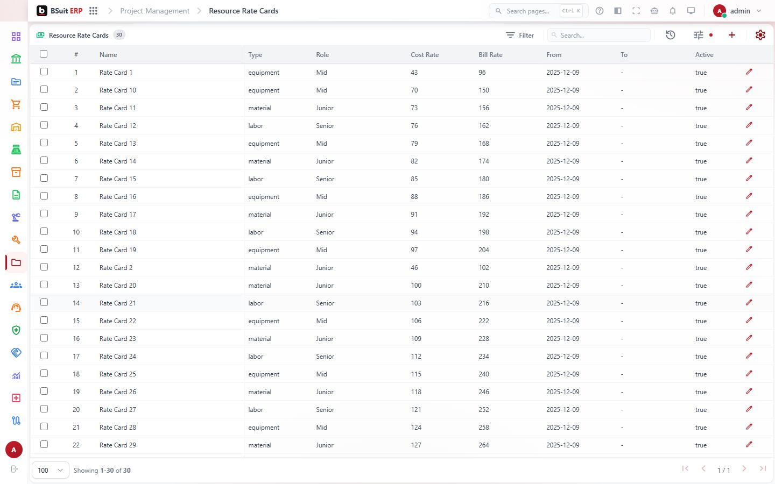Toggle the select-all header checkbox

pyautogui.click(x=44, y=54)
